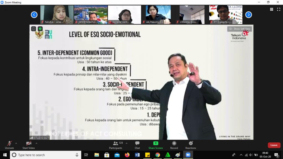Show previous participant thumbnails

34,15
